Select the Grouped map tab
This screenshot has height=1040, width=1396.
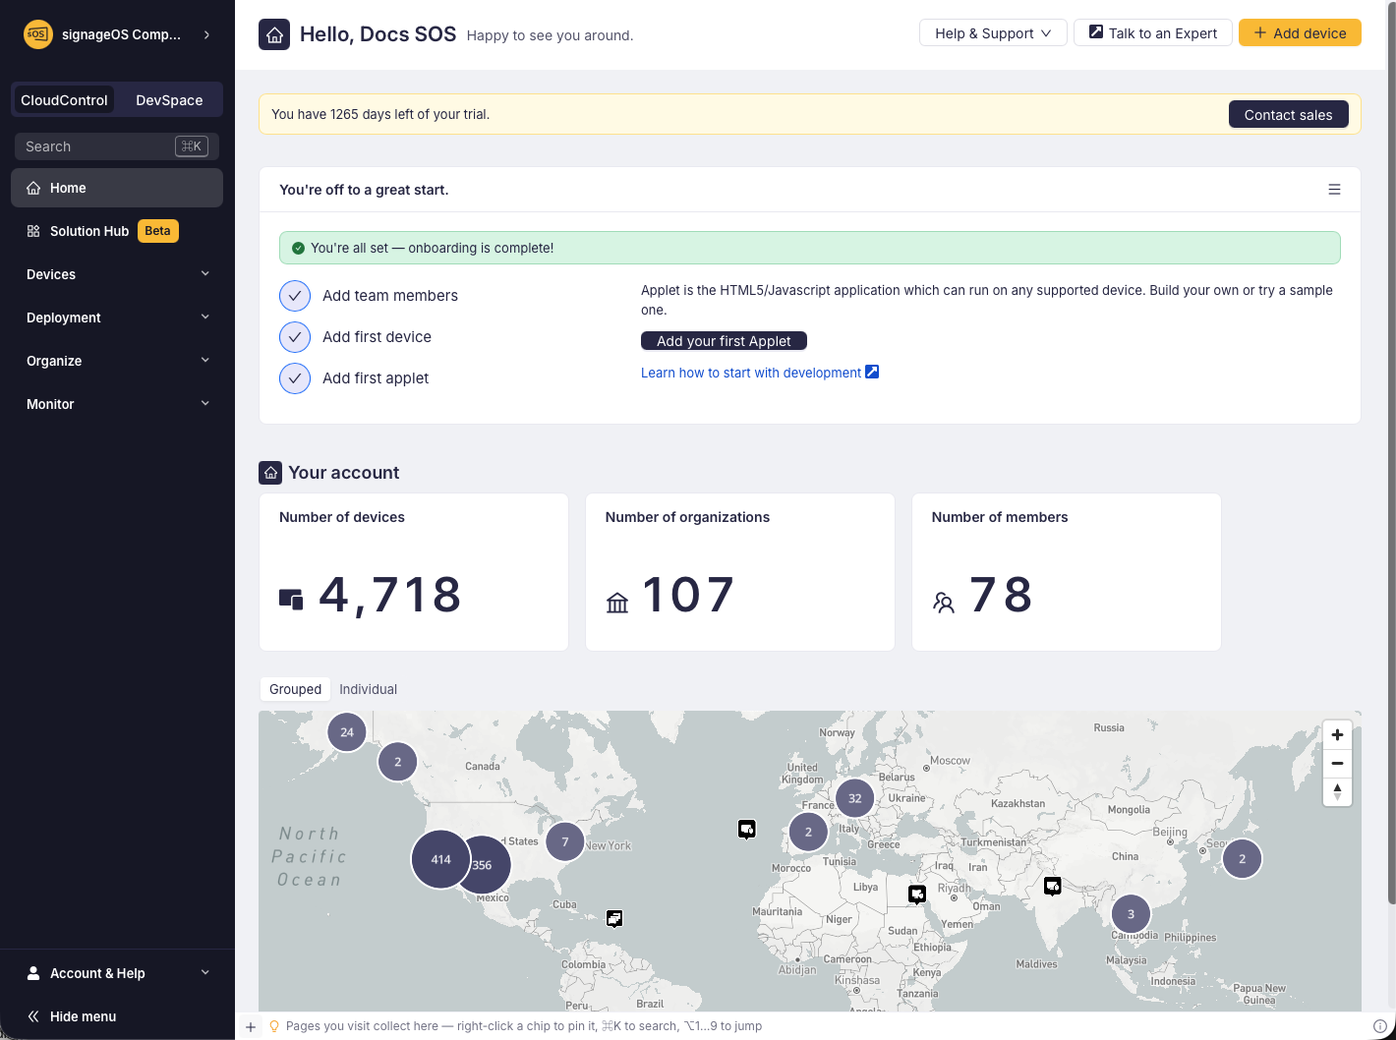[295, 689]
